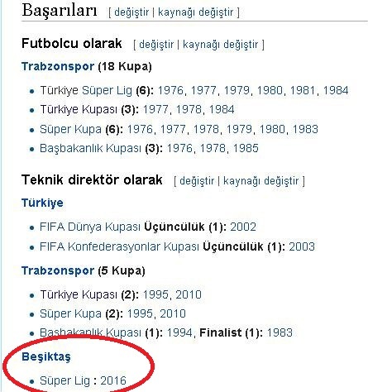This screenshot has width=368, height=392.
Task: Open 'kaynağı değiştir' beside Teknik direktör olarak
Action: pyautogui.click(x=261, y=181)
